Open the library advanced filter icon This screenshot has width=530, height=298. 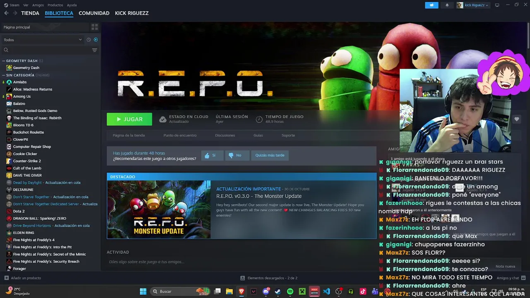coord(94,50)
